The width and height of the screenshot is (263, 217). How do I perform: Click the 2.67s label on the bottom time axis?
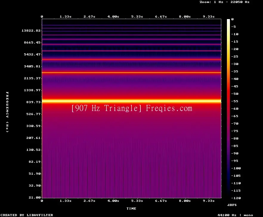click(89, 201)
